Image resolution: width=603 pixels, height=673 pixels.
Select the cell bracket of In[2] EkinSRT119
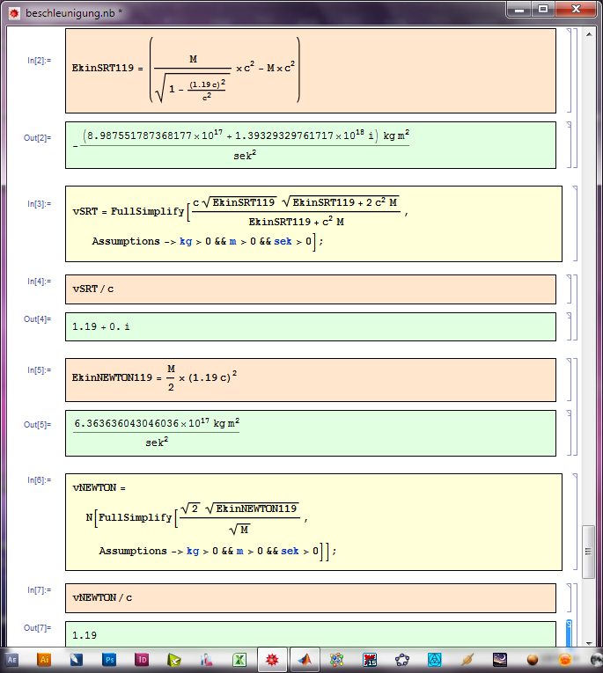[x=568, y=70]
